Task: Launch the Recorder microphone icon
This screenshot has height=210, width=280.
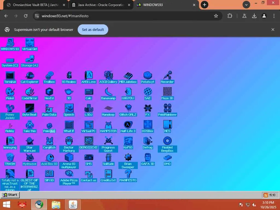Action: pyautogui.click(x=167, y=77)
